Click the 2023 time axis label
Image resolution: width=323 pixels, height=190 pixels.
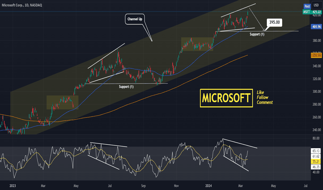(12, 186)
